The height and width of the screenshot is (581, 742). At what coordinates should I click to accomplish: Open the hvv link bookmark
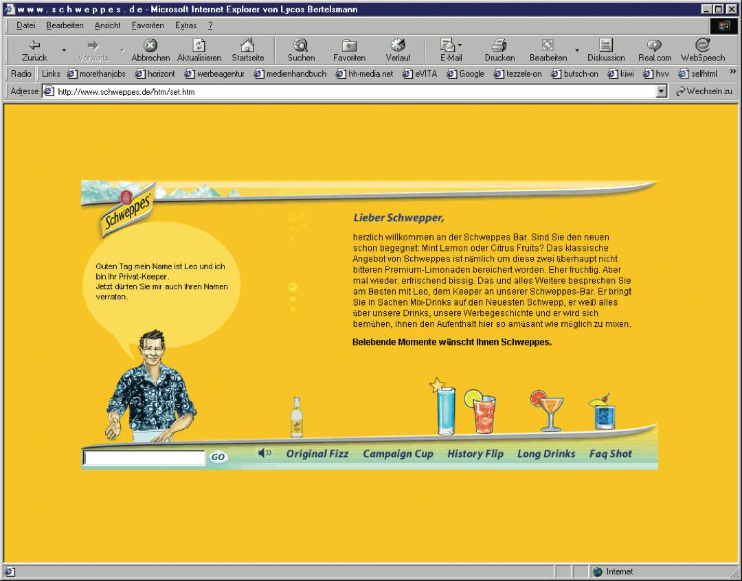tap(656, 73)
